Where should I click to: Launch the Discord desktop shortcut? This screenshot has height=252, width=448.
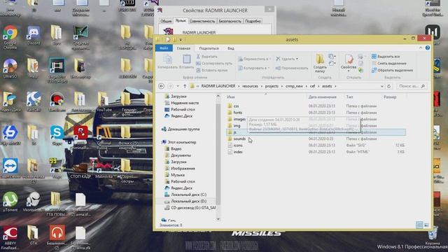point(34,36)
